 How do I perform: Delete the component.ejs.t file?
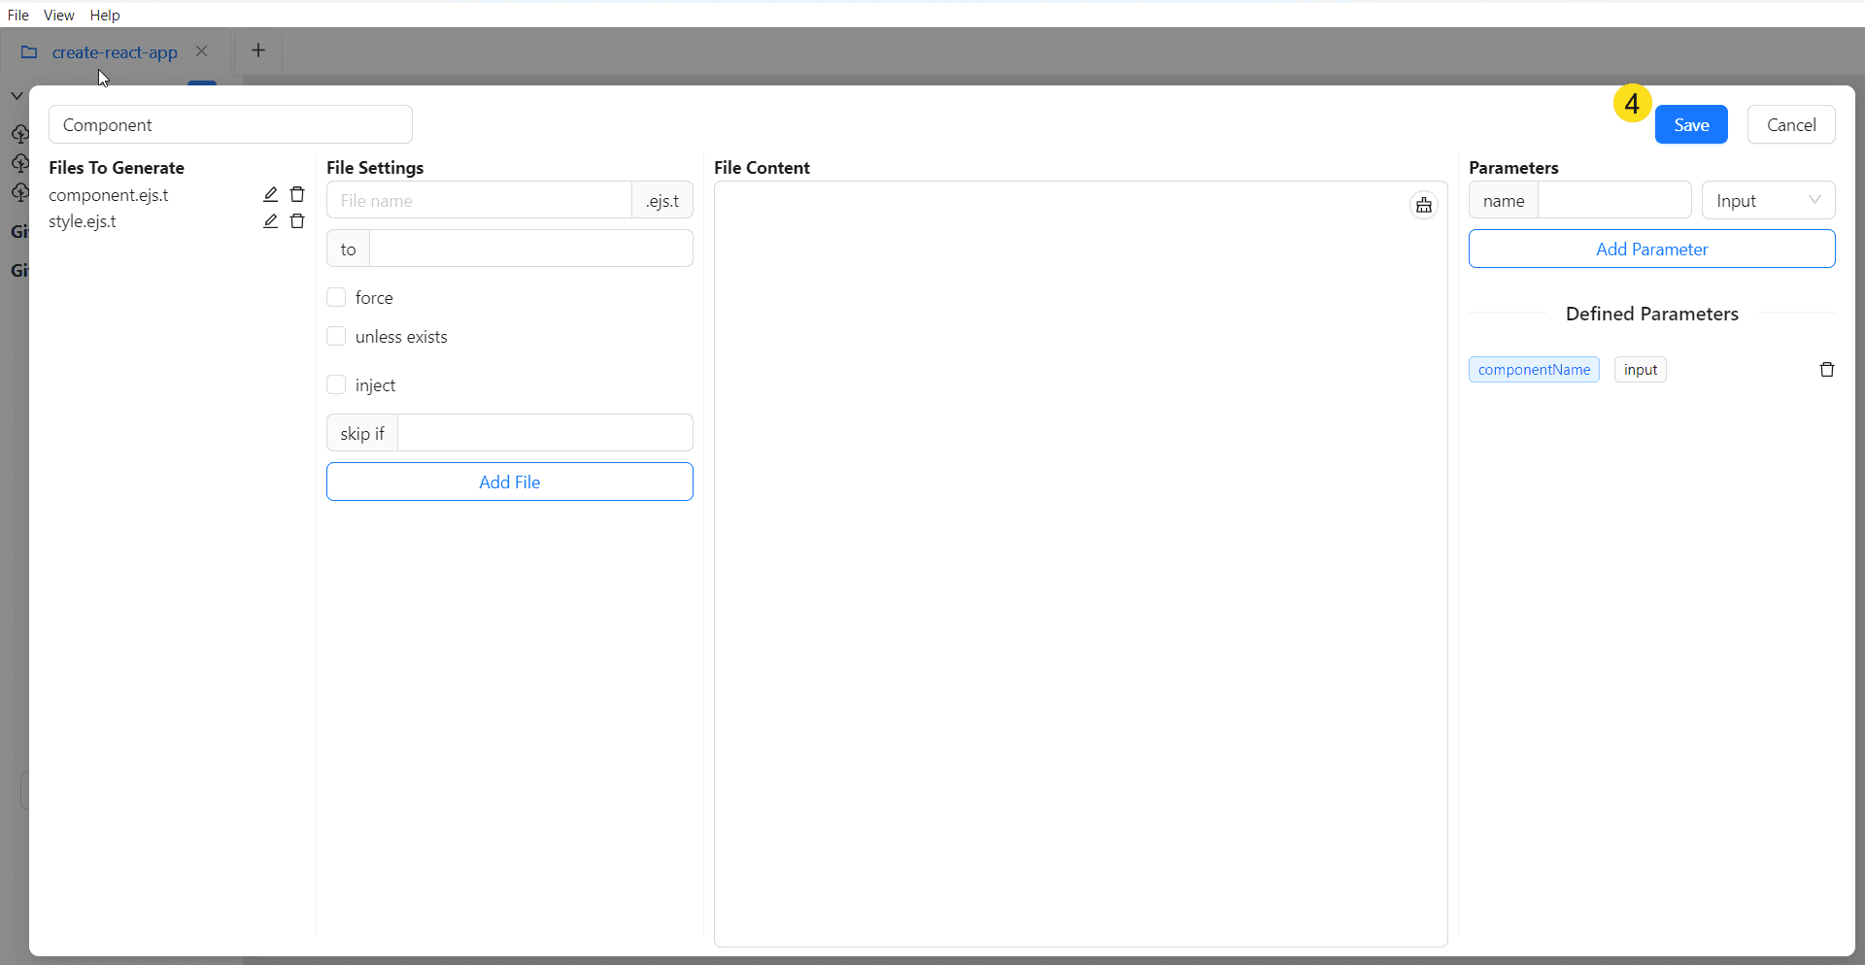tap(297, 195)
